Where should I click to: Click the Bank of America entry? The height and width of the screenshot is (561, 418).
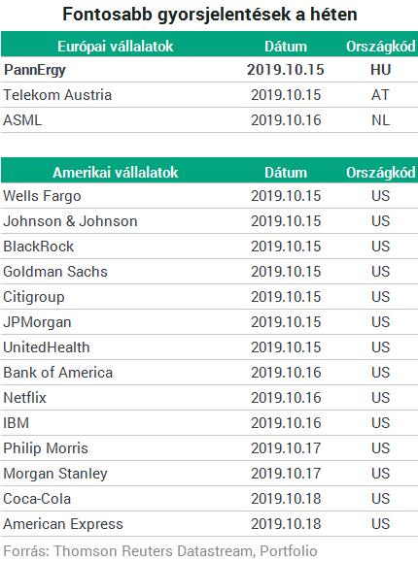click(58, 373)
